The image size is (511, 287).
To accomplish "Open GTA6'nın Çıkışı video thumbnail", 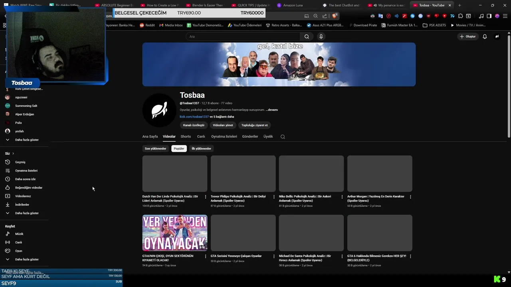I will coord(175,233).
